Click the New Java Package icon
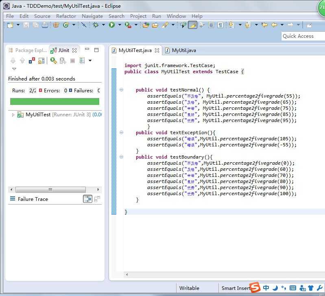This screenshot has width=325, height=296. pos(56,25)
